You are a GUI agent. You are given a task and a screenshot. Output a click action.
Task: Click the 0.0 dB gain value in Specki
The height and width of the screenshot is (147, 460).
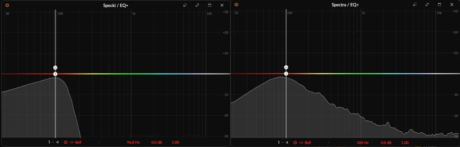pos(157,142)
